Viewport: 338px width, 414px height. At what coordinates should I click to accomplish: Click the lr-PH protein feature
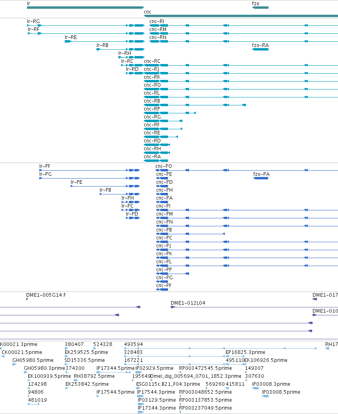[131, 202]
